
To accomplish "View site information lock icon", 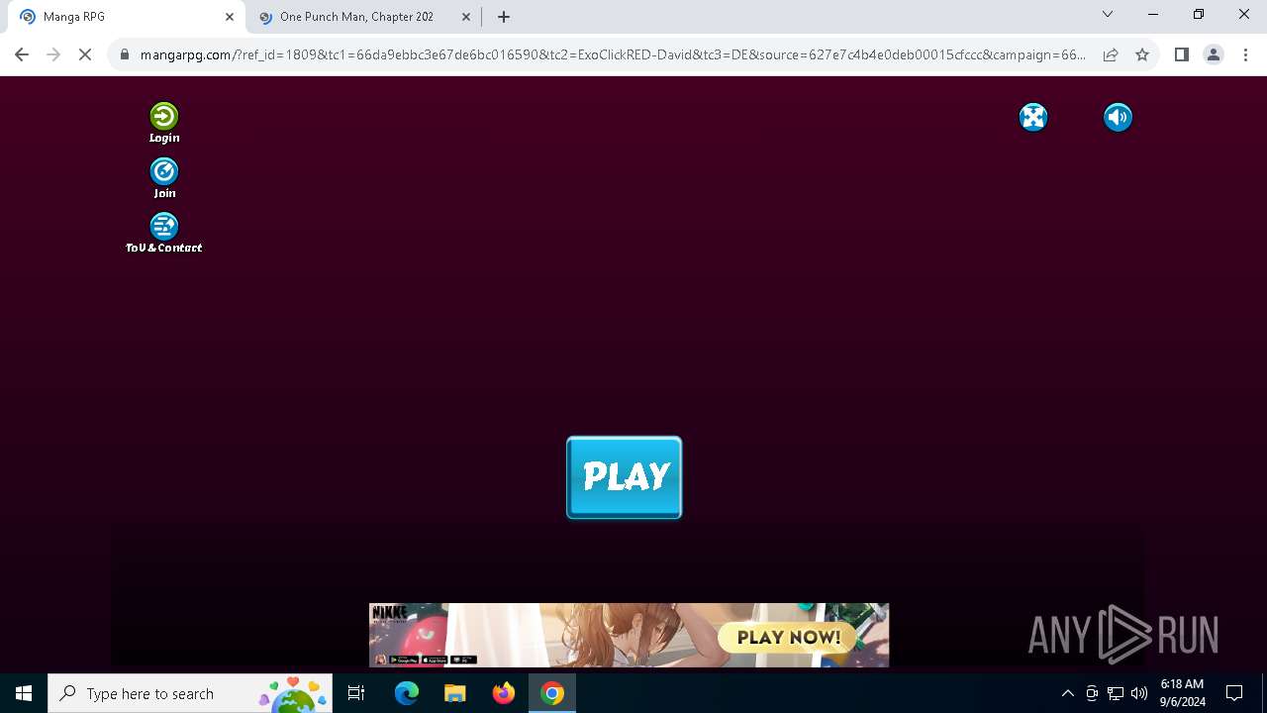I will (125, 54).
